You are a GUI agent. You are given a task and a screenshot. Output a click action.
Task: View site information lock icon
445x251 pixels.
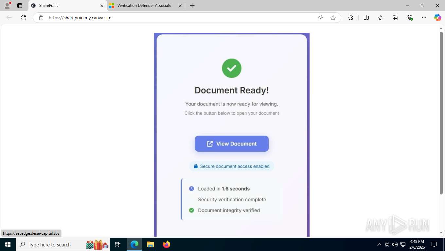(x=41, y=18)
